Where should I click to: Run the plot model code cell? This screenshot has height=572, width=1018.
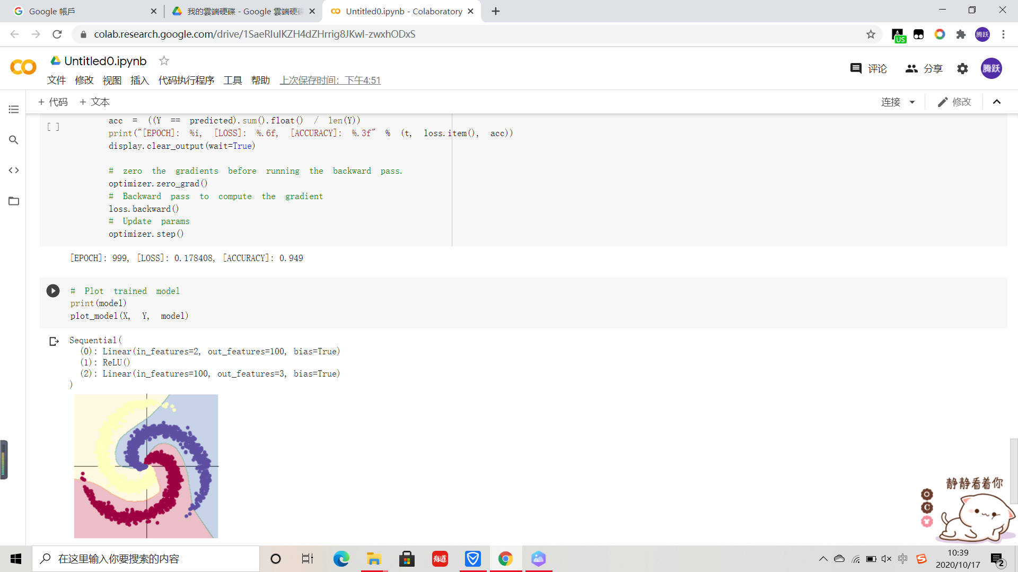53,291
